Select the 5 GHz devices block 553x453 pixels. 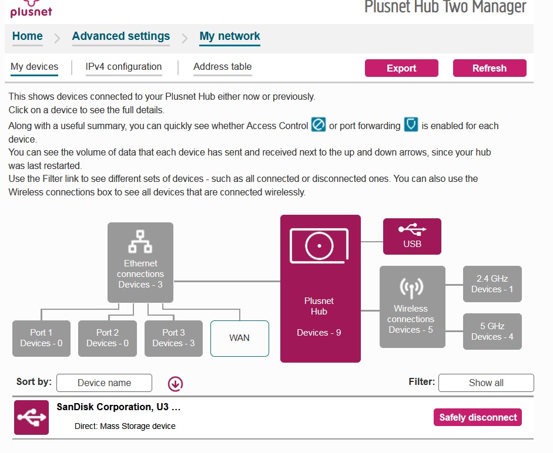coord(492,331)
